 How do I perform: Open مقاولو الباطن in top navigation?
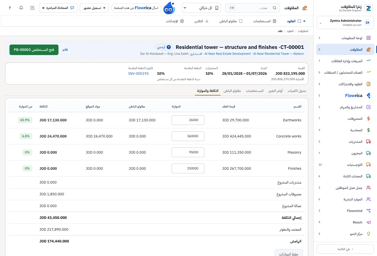pyautogui.click(x=231, y=21)
